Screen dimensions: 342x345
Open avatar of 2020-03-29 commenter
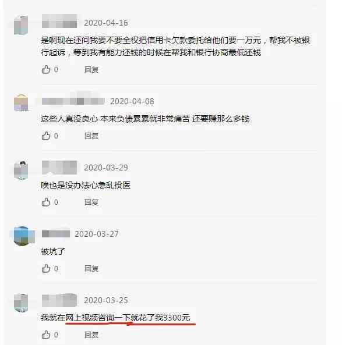tap(21, 170)
